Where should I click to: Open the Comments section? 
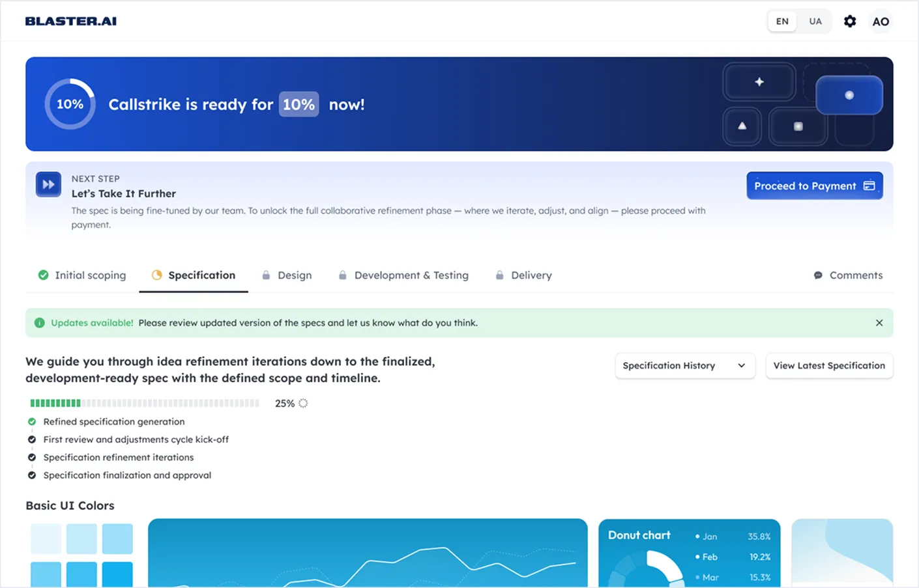(848, 275)
